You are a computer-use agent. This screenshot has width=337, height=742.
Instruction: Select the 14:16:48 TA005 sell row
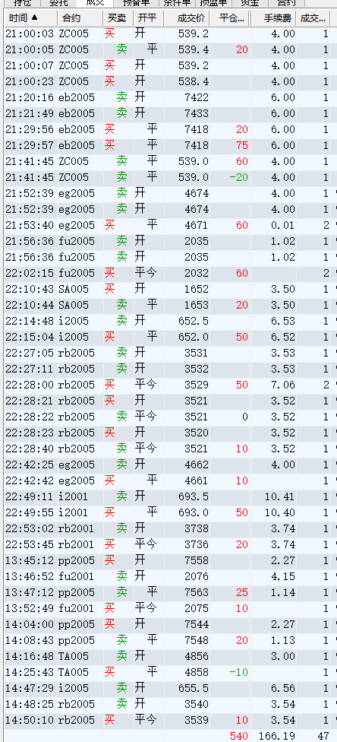click(x=168, y=656)
